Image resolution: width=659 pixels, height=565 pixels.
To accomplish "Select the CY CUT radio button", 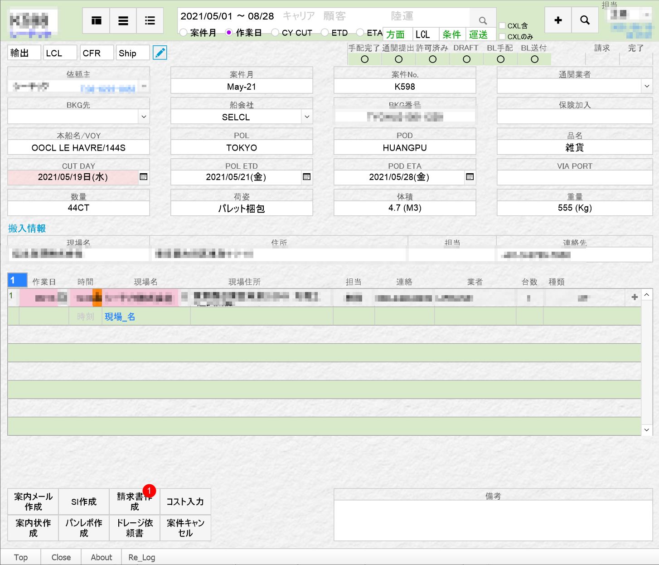I will point(275,33).
